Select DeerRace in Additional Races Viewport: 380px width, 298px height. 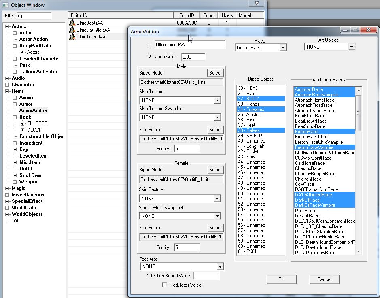click(x=324, y=211)
